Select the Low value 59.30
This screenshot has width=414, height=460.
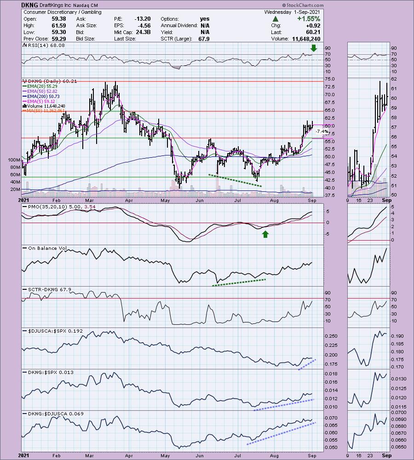pyautogui.click(x=59, y=32)
